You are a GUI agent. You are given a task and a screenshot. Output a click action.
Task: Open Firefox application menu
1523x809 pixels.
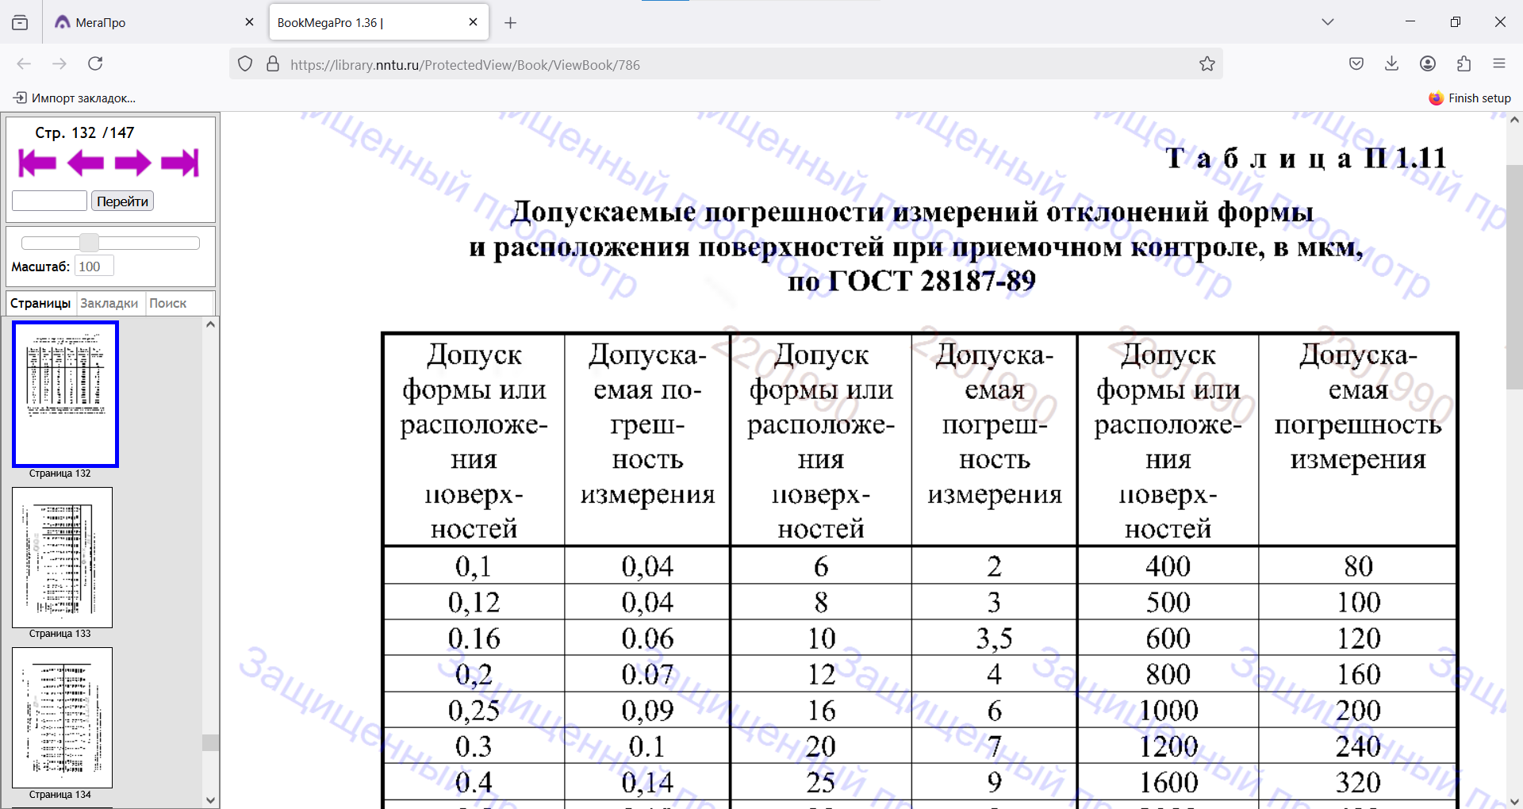coord(1499,63)
